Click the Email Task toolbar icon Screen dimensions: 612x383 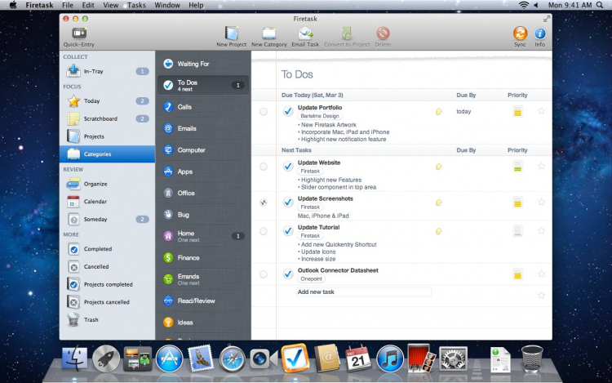(x=305, y=33)
